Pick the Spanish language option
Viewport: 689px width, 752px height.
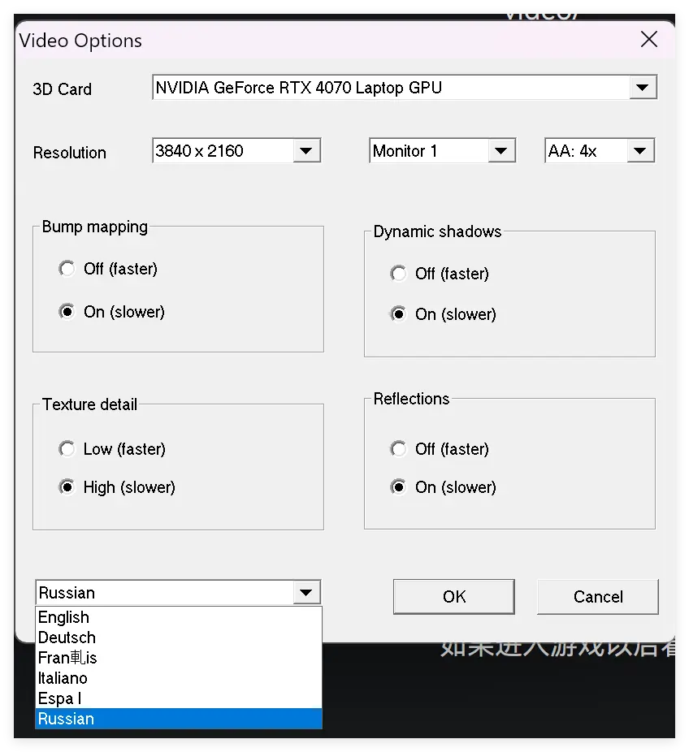pos(179,698)
